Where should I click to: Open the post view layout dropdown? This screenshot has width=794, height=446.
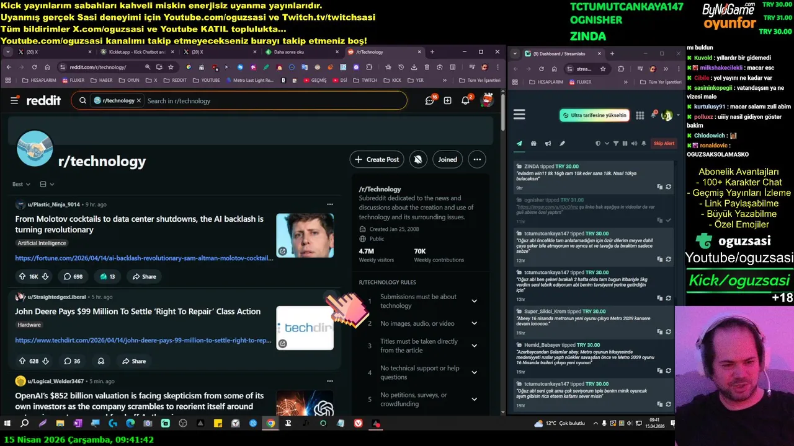[47, 184]
